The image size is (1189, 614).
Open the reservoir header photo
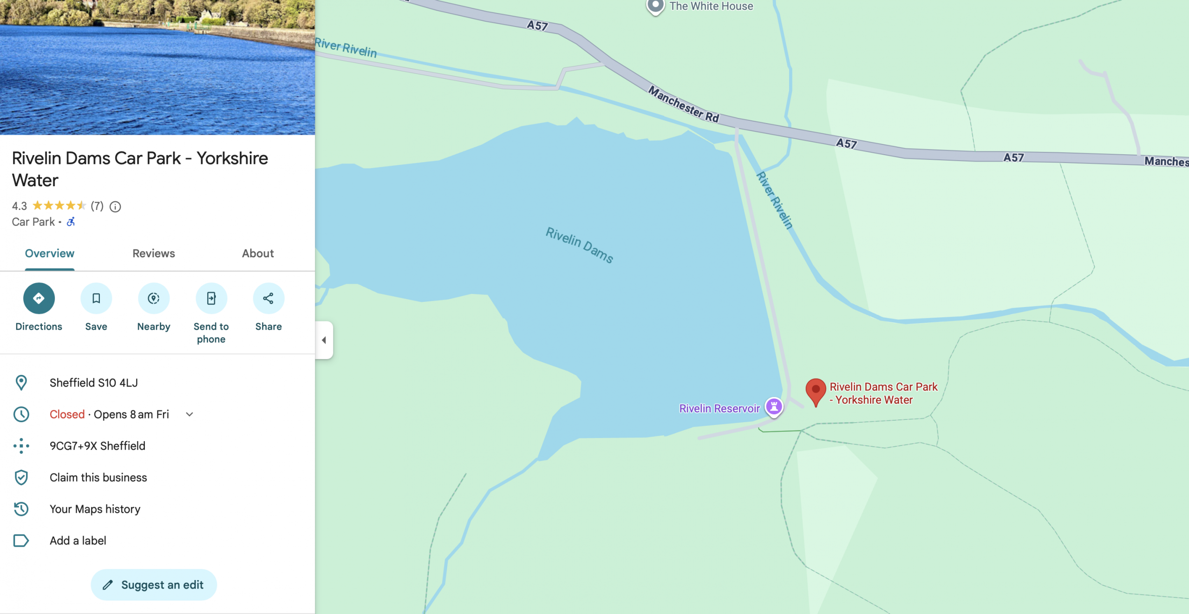coord(157,67)
